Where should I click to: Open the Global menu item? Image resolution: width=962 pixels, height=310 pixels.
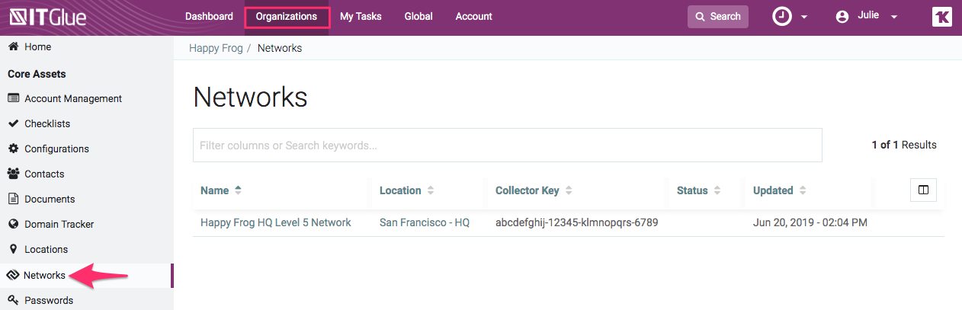tap(418, 17)
